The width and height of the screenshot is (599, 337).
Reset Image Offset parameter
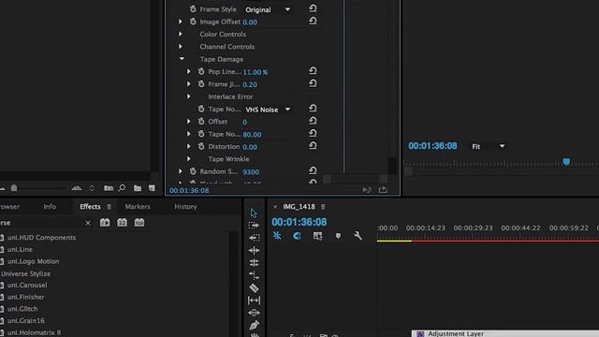[x=313, y=21]
